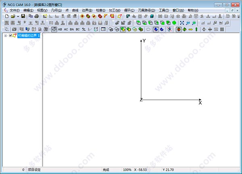This screenshot has height=174, width=242.
Task: Toggle the pressed blue shading button
Action: pos(156,29)
